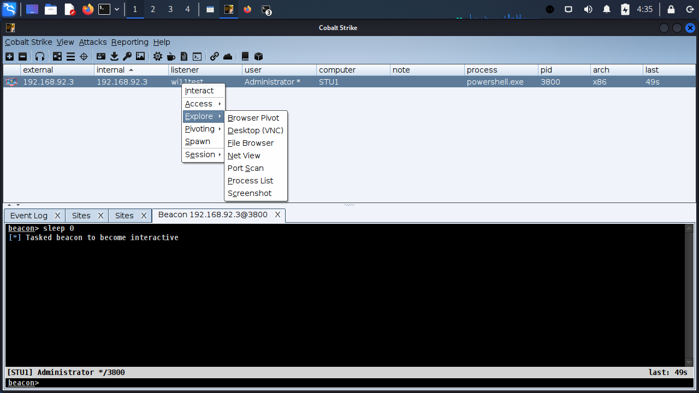Switch to session table view icon
Viewport: 699px width, 393px height.
tap(70, 56)
